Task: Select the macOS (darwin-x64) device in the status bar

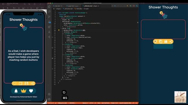Action: coord(125,103)
